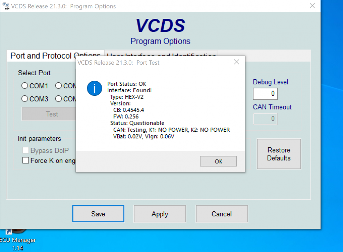Image resolution: width=343 pixels, height=252 pixels.
Task: Click the CAN Testing K1 NO POWER line
Action: 171,130
